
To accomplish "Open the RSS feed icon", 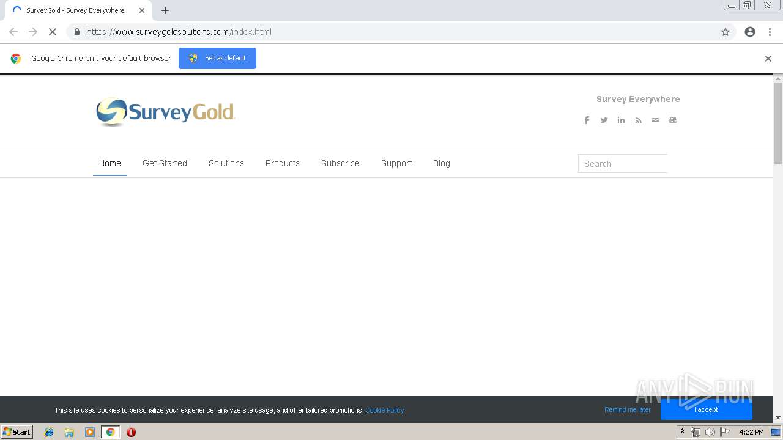I will click(x=638, y=120).
